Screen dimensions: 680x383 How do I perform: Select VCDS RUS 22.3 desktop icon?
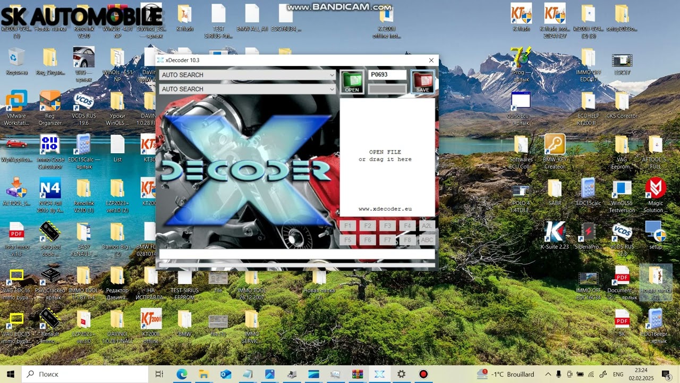pos(622,239)
